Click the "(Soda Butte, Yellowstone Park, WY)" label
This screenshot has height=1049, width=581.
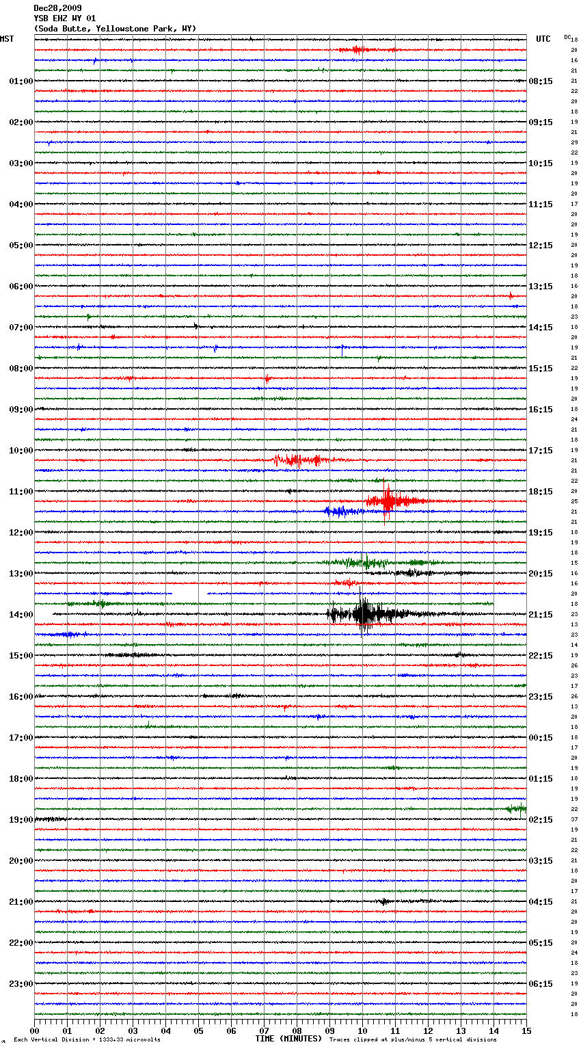tap(115, 29)
